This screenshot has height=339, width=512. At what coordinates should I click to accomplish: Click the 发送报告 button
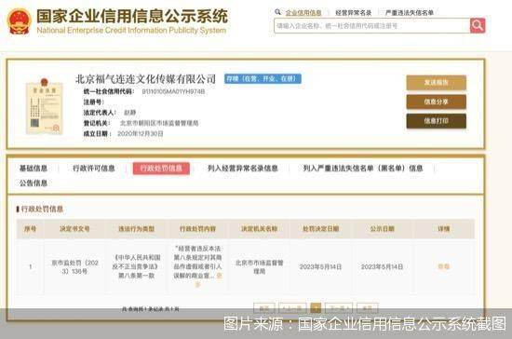click(x=436, y=82)
